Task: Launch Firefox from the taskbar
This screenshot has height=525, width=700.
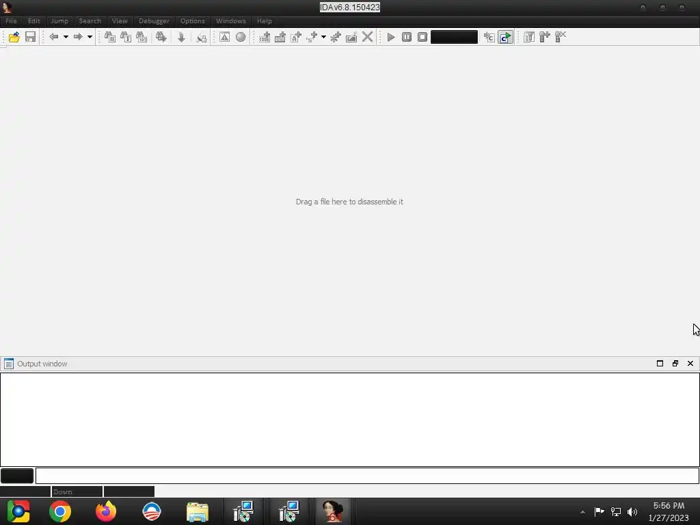Action: click(x=106, y=511)
